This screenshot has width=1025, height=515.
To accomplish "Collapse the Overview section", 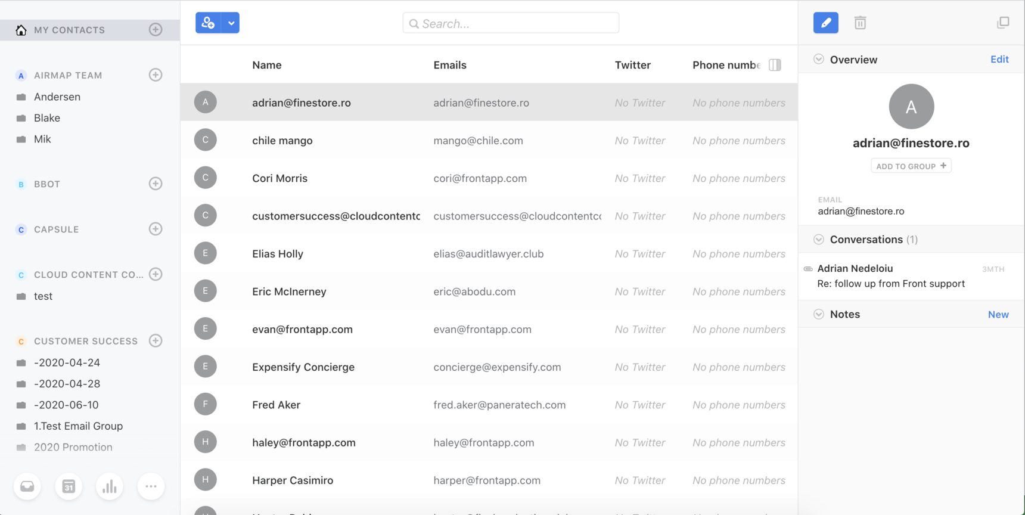I will 819,60.
